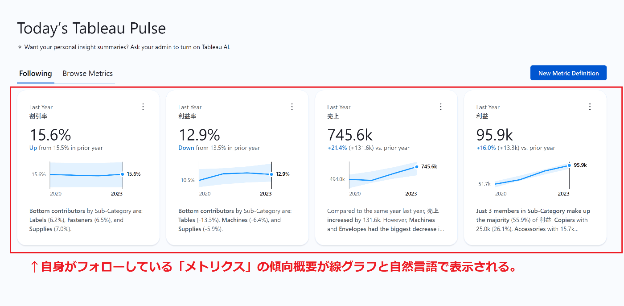
Task: Click the 15.6% headline value
Action: click(x=50, y=135)
